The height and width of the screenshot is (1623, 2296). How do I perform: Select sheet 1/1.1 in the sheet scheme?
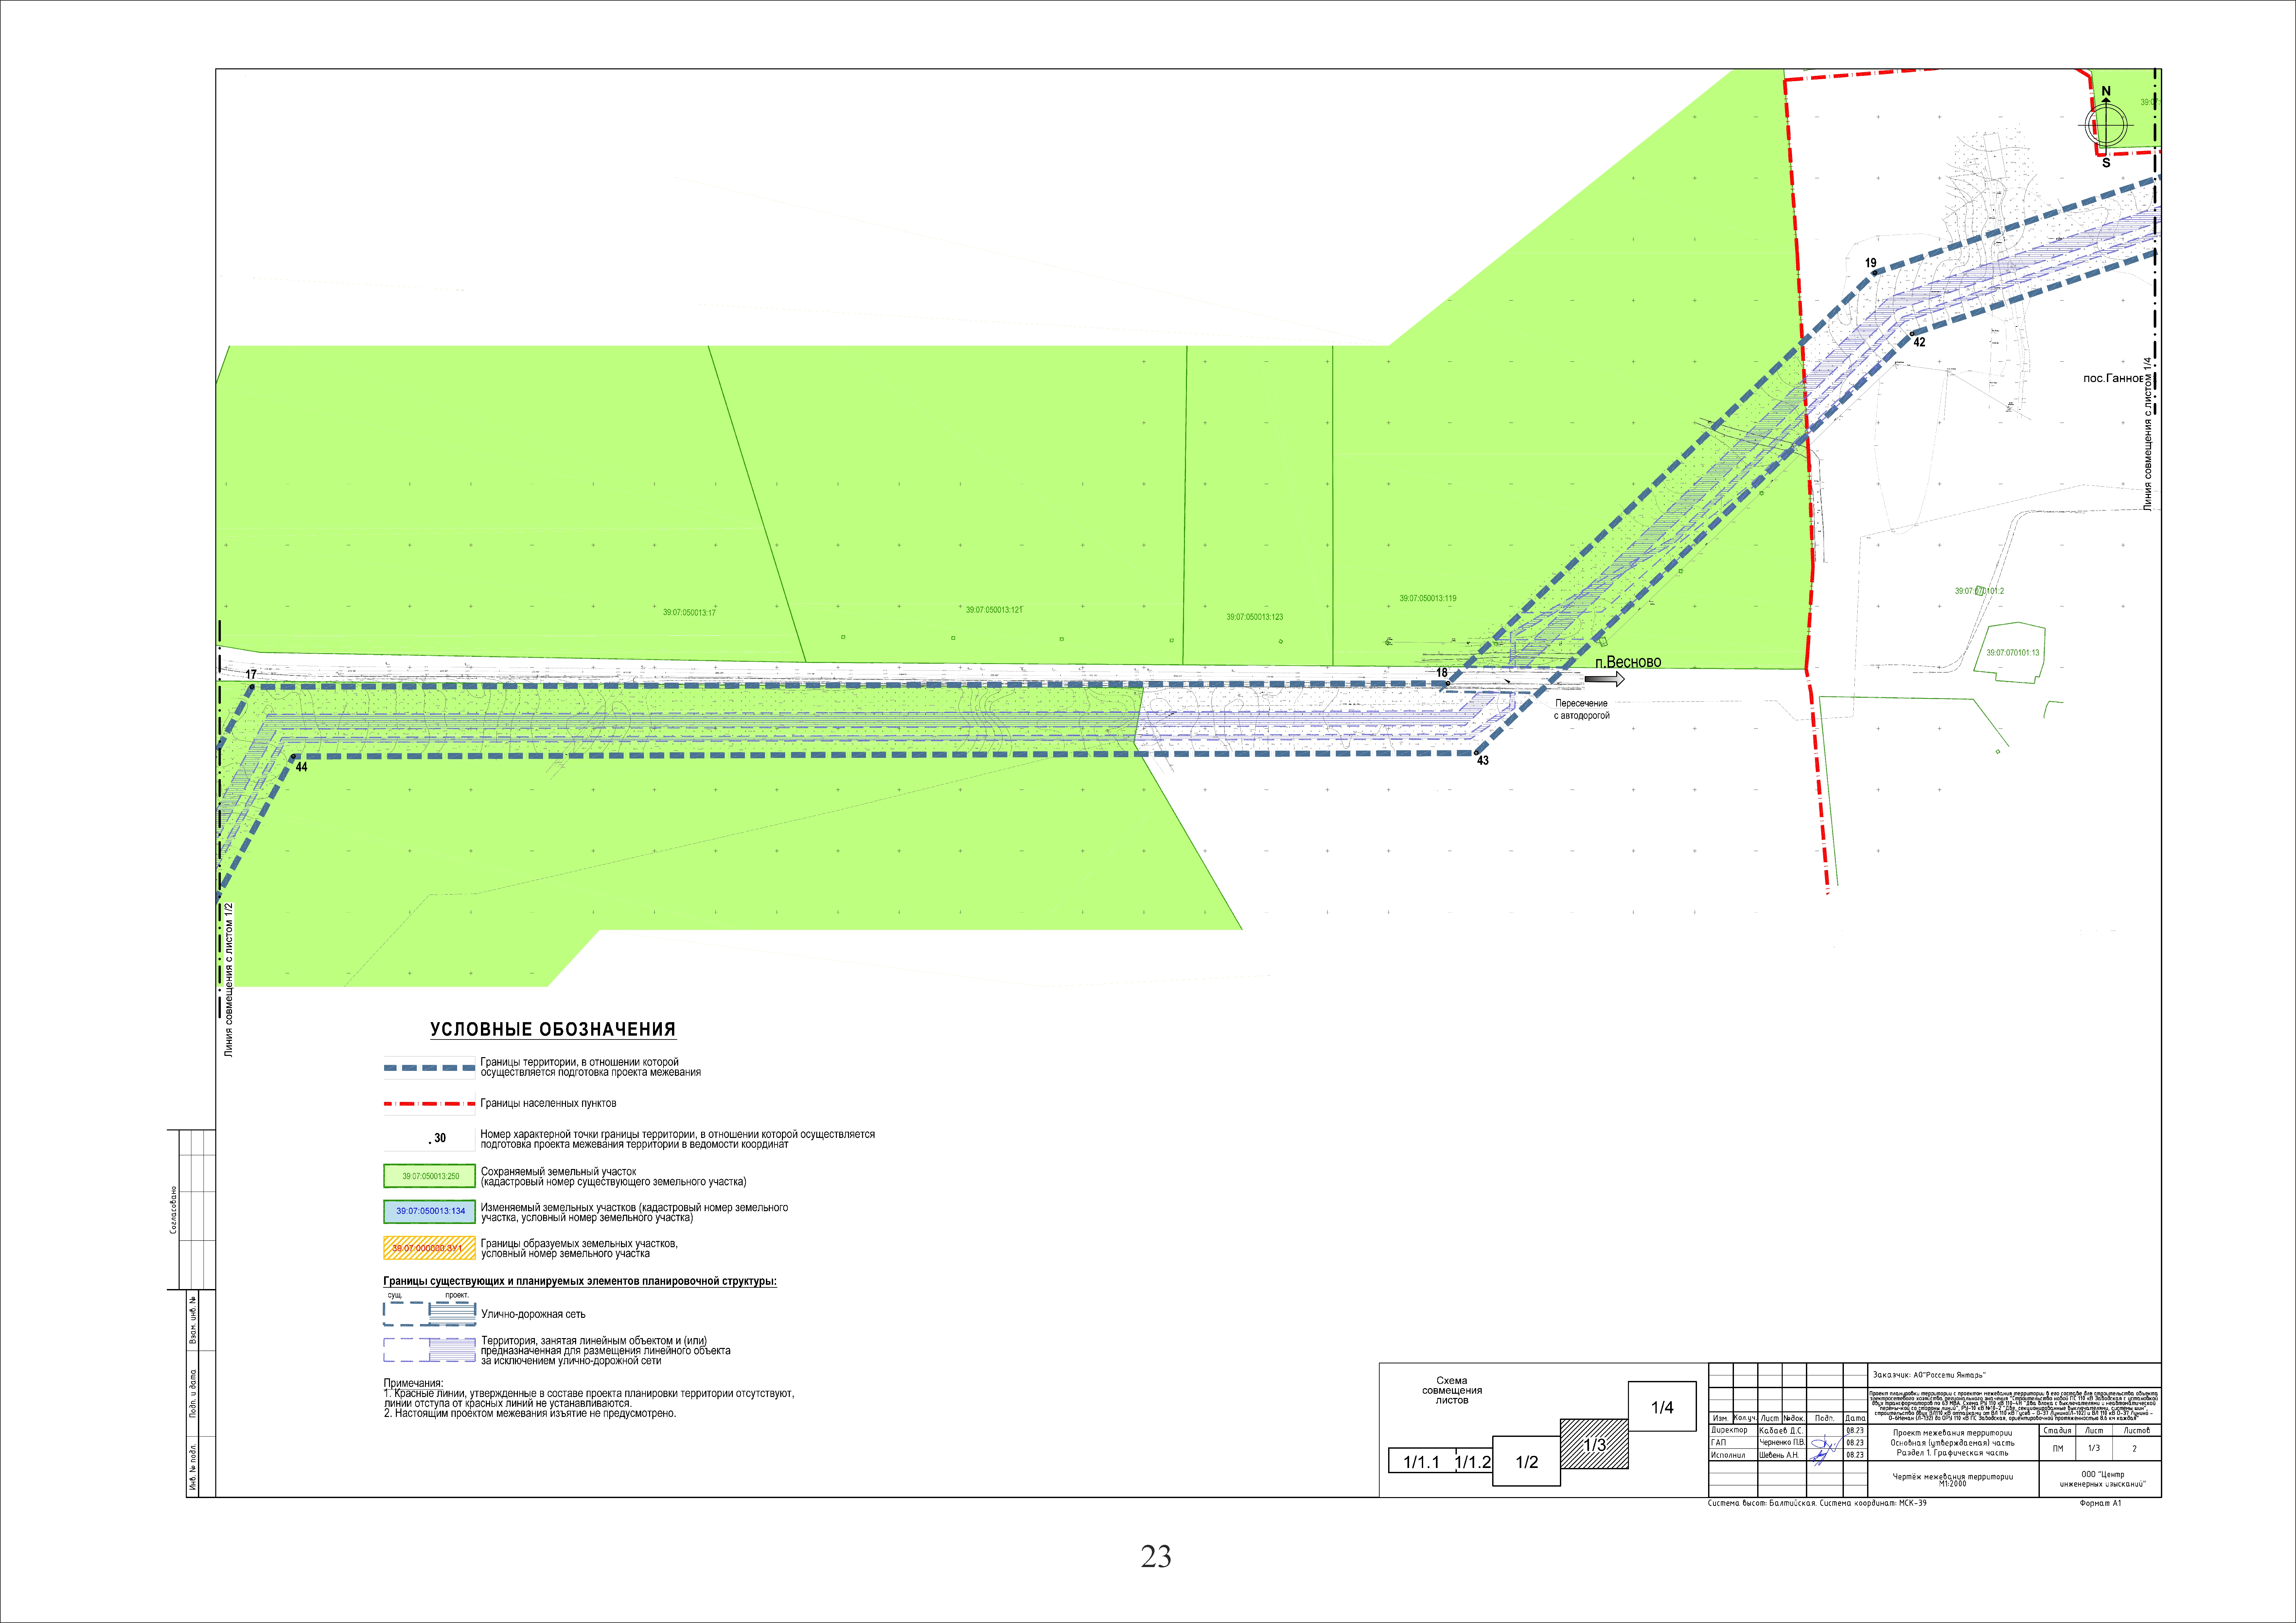tap(1421, 1462)
